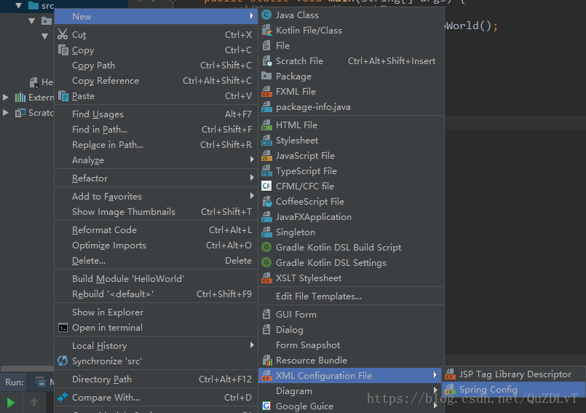This screenshot has width=586, height=413.
Task: Select Directory Path menu entry
Action: coord(157,379)
